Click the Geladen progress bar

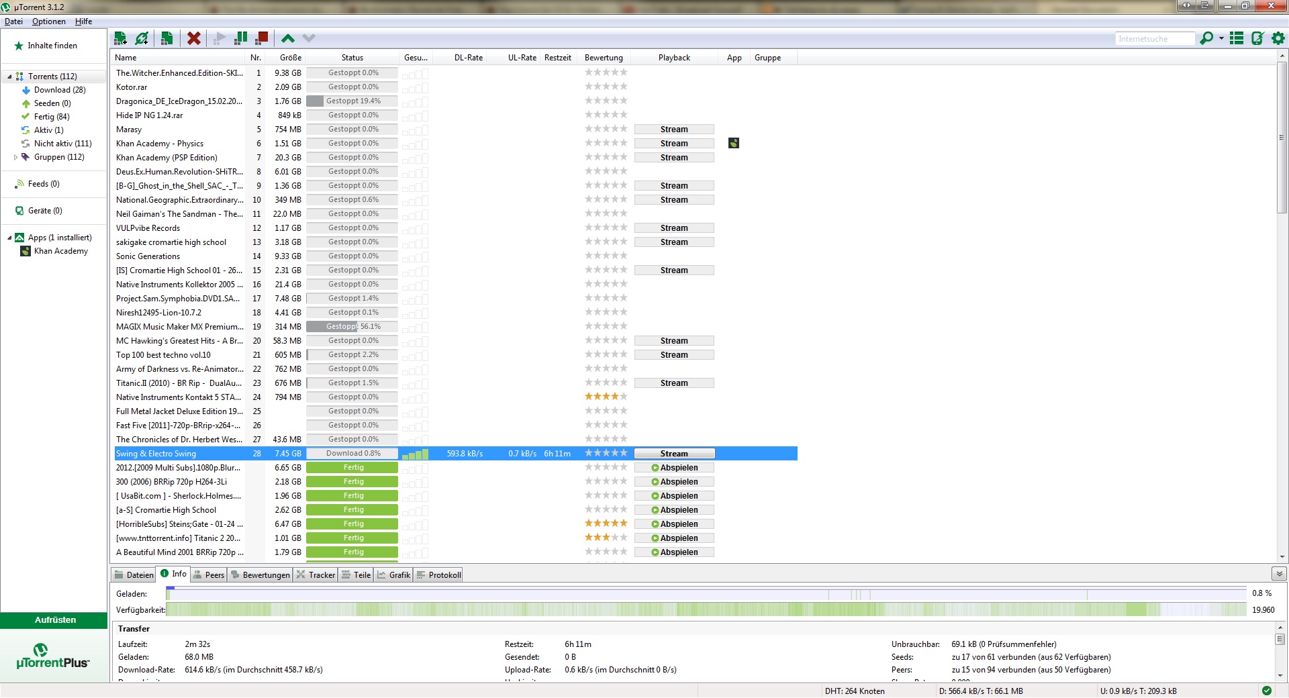click(706, 594)
